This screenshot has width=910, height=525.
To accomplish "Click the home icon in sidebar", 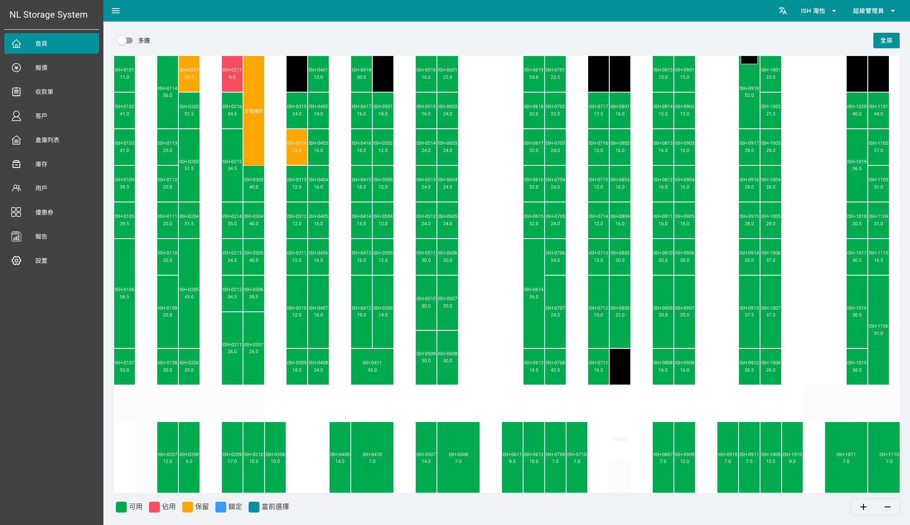I will [16, 43].
